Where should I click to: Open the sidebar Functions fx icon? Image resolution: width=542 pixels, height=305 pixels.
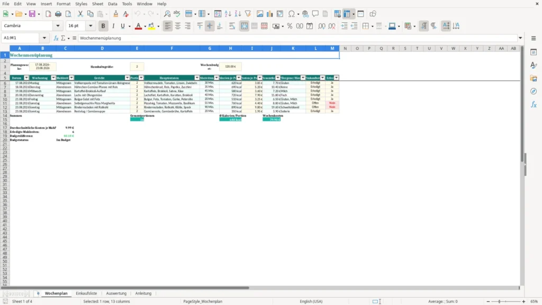pyautogui.click(x=534, y=104)
